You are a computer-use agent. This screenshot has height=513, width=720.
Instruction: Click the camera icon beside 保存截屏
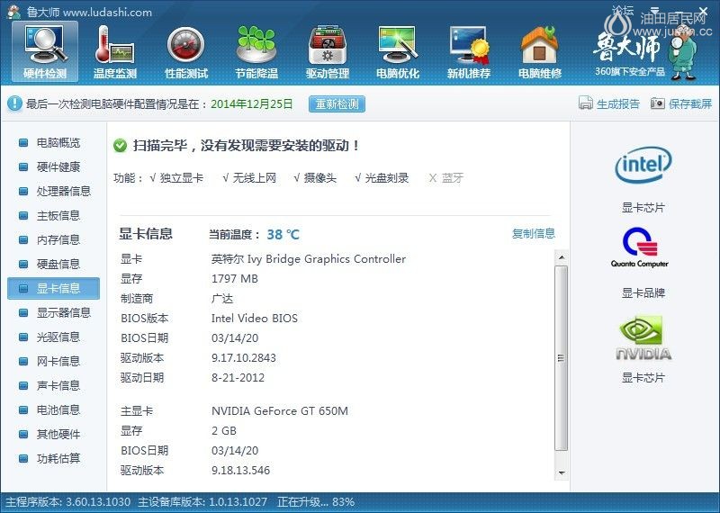pos(657,103)
